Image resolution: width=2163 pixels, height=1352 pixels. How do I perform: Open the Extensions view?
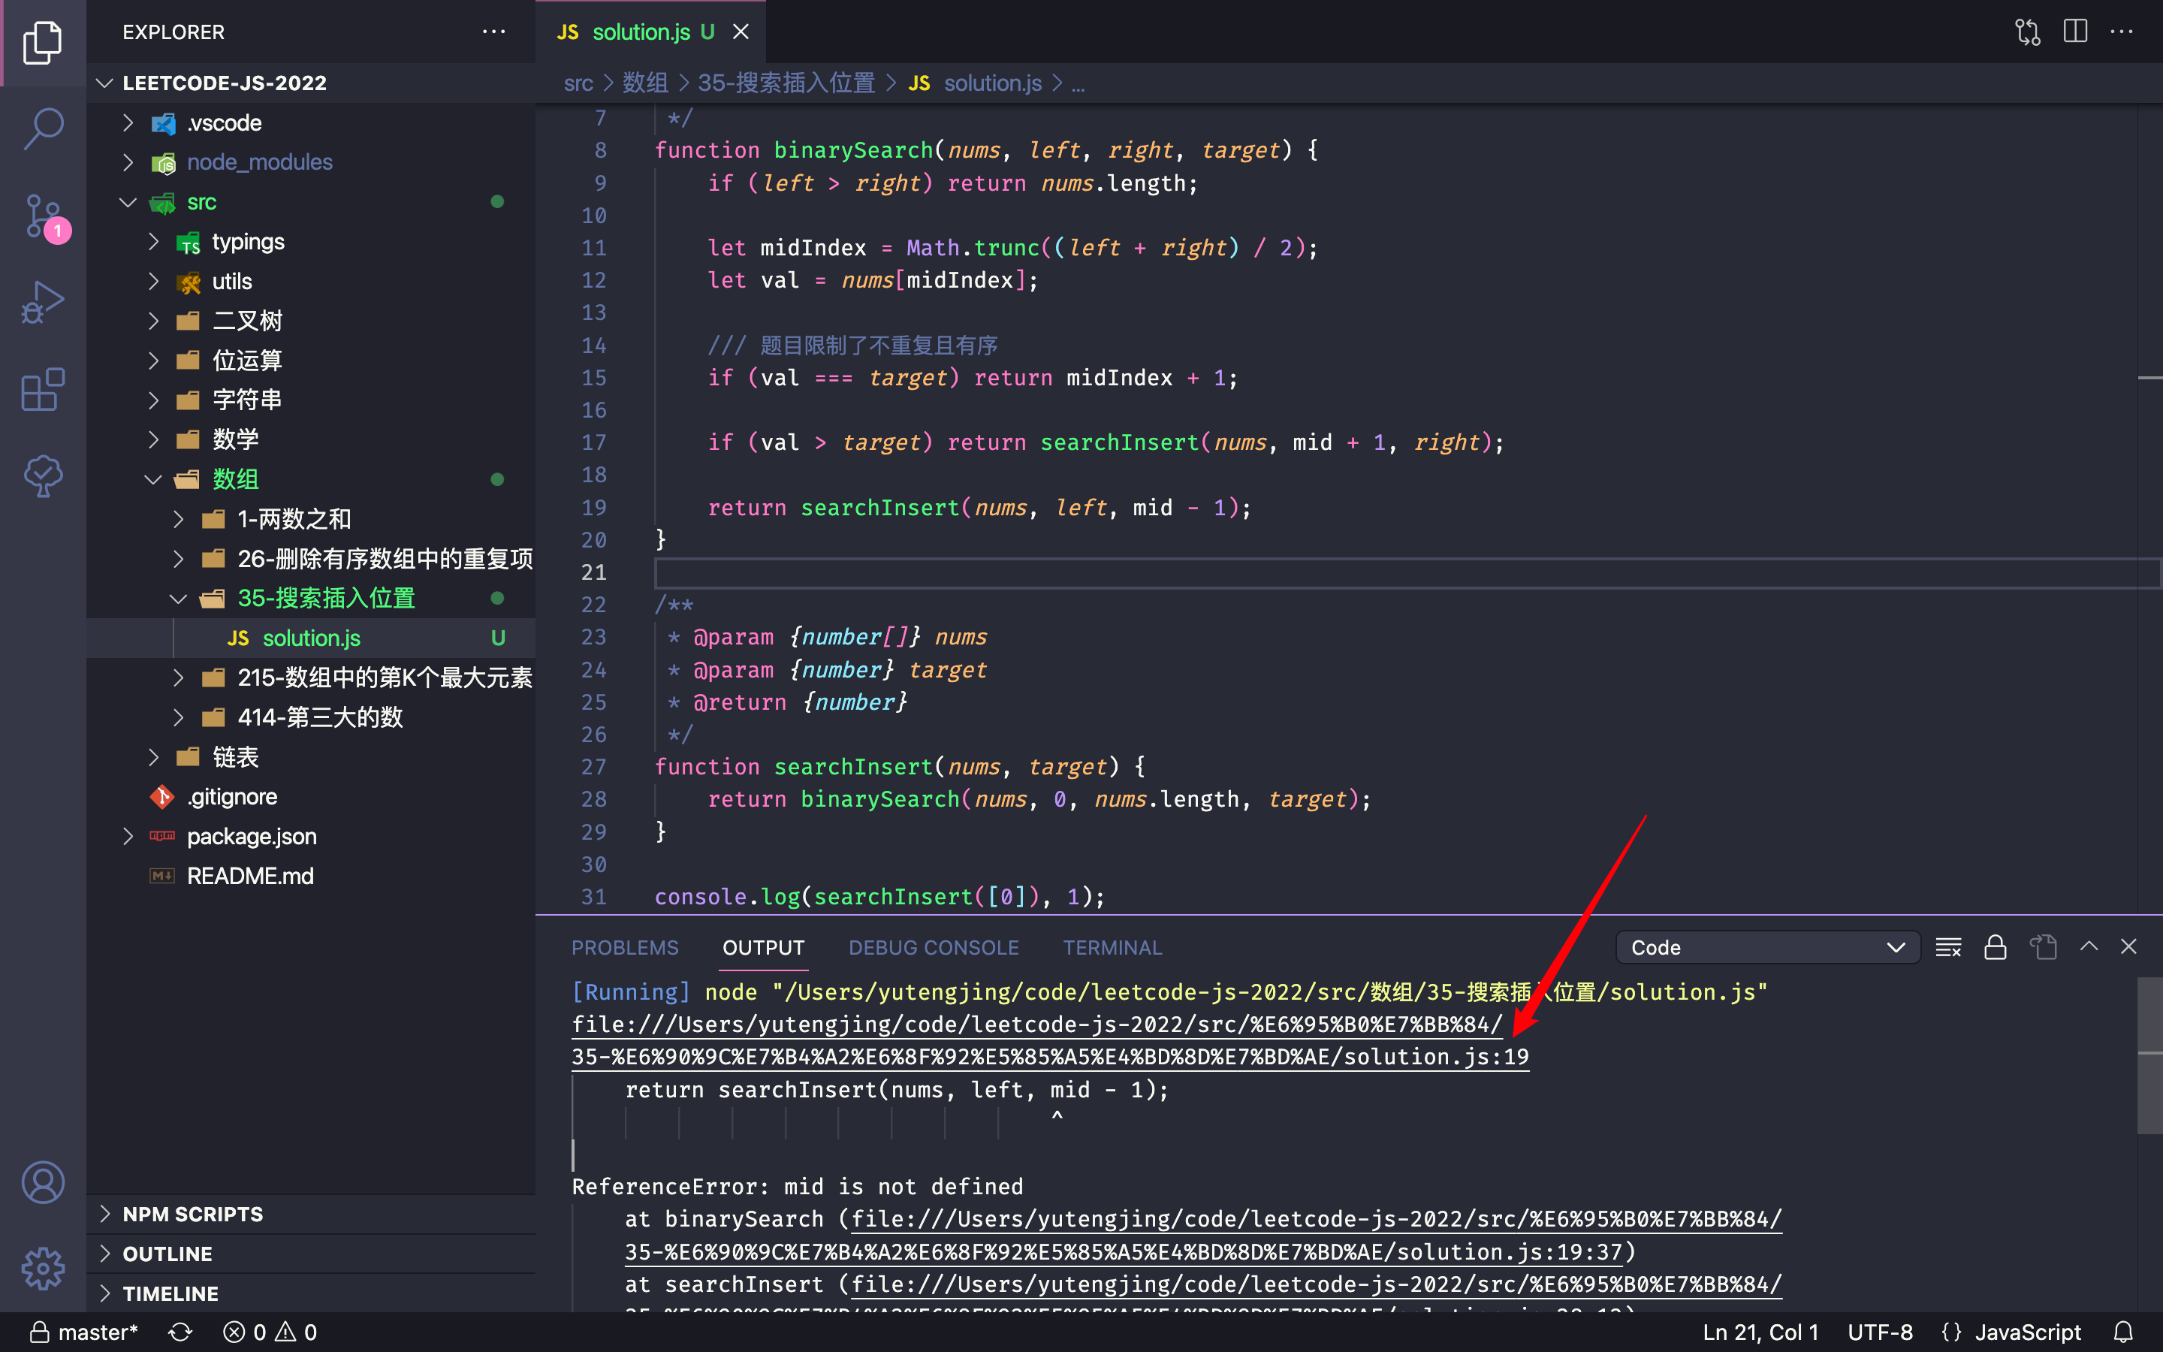click(43, 390)
